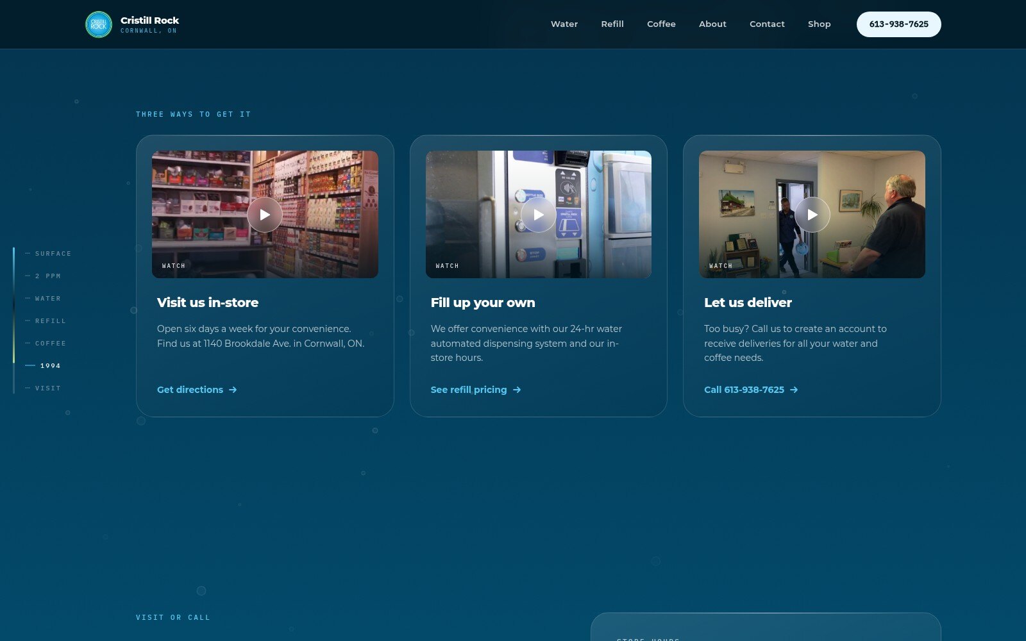Follow the See refill pricing link
This screenshot has width=1026, height=641.
(476, 390)
